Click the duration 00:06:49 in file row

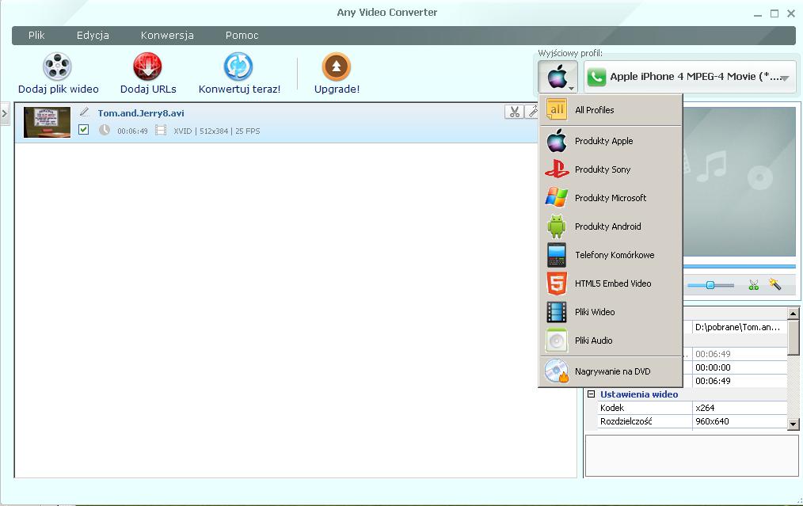click(132, 131)
